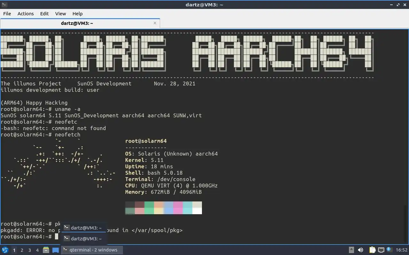409x255 pixels.
Task: Click '(ARM64) Happy Hacking' text
Action: click(34, 103)
